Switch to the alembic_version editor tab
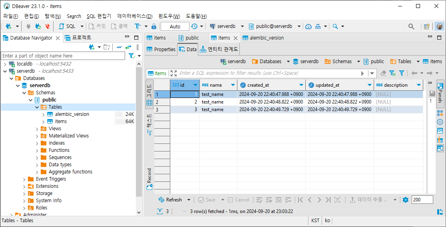This screenshot has height=227, width=446. tap(263, 38)
